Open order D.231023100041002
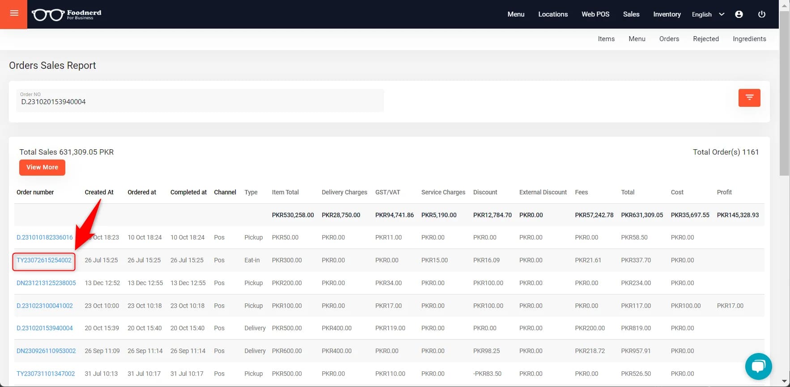This screenshot has width=790, height=387. (45, 306)
